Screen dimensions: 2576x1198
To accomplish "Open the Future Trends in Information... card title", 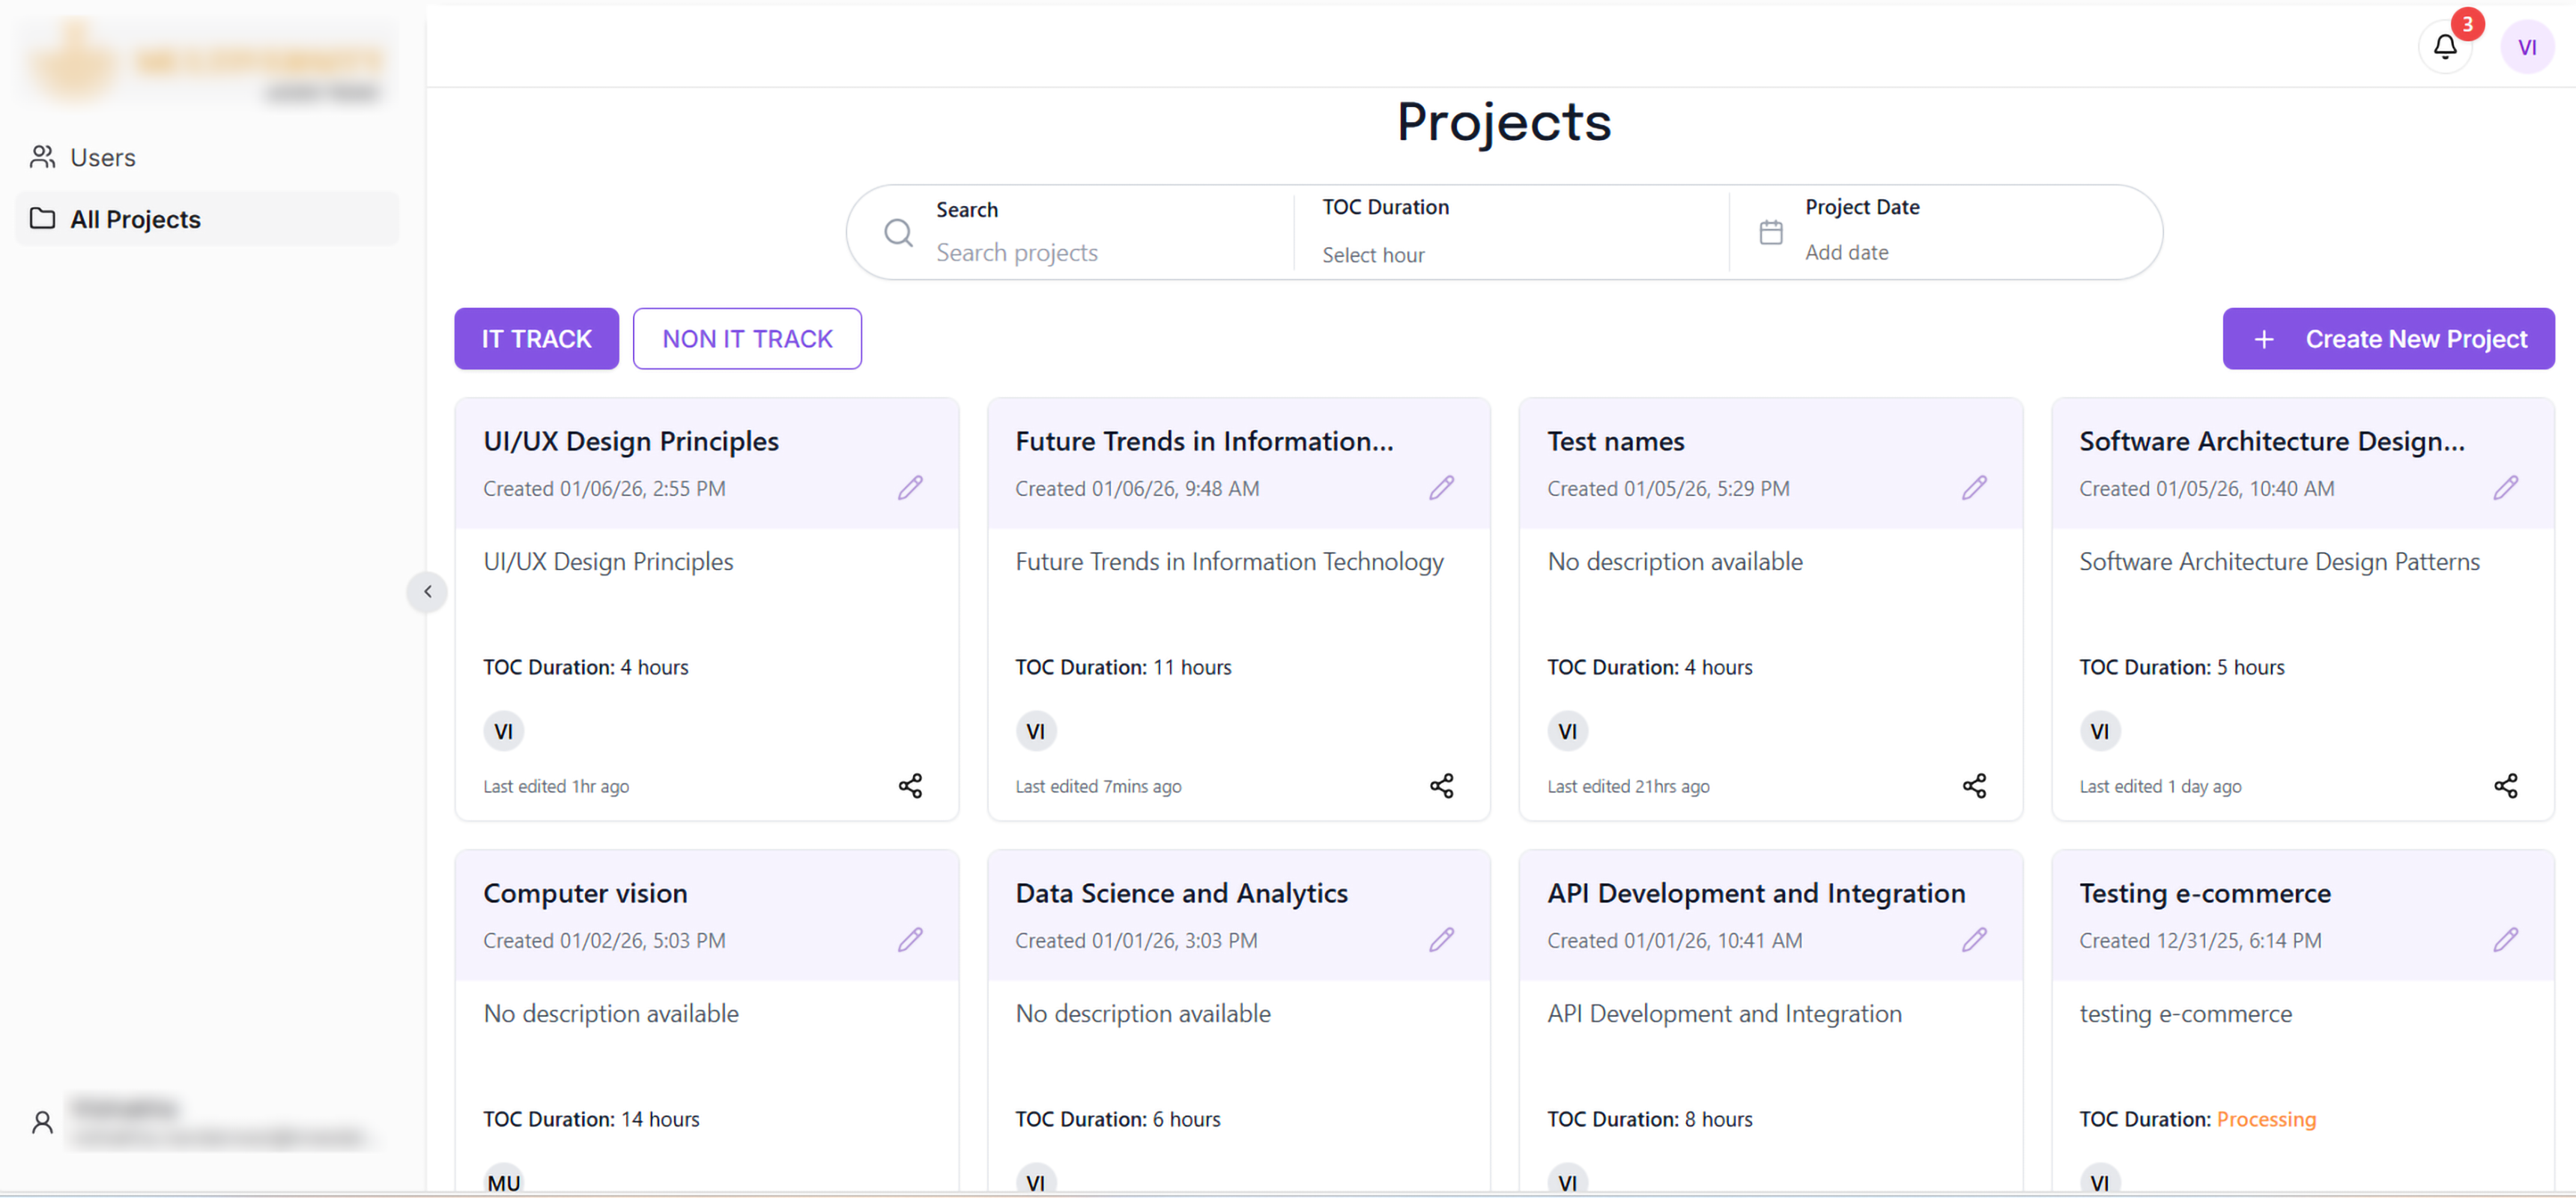I will point(1204,441).
